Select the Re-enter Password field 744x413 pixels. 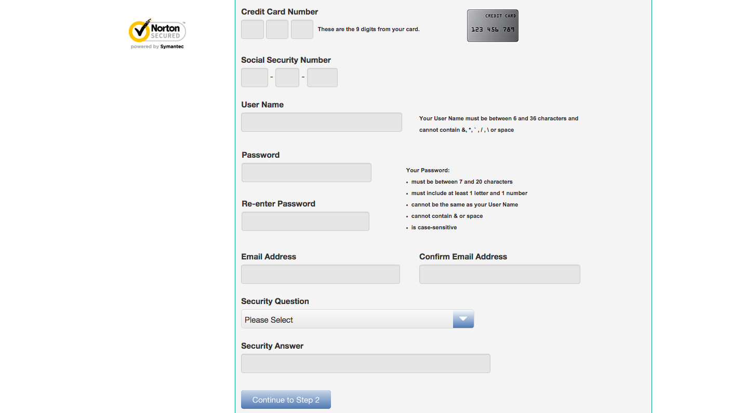point(305,221)
